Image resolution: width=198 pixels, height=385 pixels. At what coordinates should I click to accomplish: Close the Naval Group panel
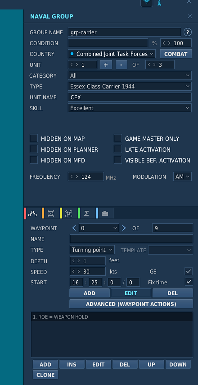pyautogui.click(x=190, y=16)
